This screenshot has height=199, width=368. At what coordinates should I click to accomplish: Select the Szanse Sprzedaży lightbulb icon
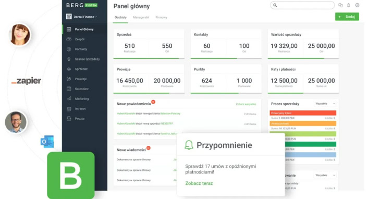(x=69, y=59)
